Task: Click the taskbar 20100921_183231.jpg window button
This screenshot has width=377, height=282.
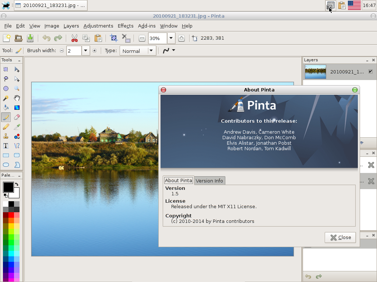Action: (51, 6)
